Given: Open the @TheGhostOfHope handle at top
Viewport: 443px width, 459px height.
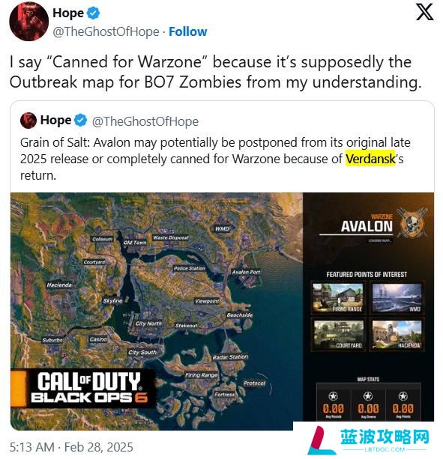Looking at the screenshot, I should [106, 31].
